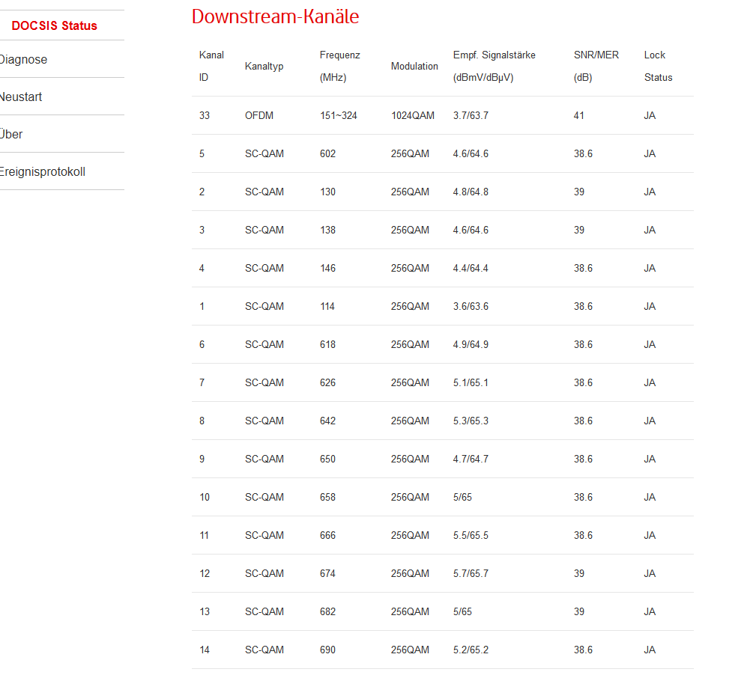
Task: Click SNR value 38.6 in the 602 MHz row
Action: (583, 153)
